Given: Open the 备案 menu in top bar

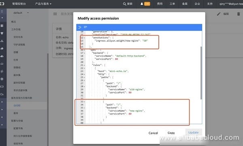Looking at the screenshot, I should point(185,4).
